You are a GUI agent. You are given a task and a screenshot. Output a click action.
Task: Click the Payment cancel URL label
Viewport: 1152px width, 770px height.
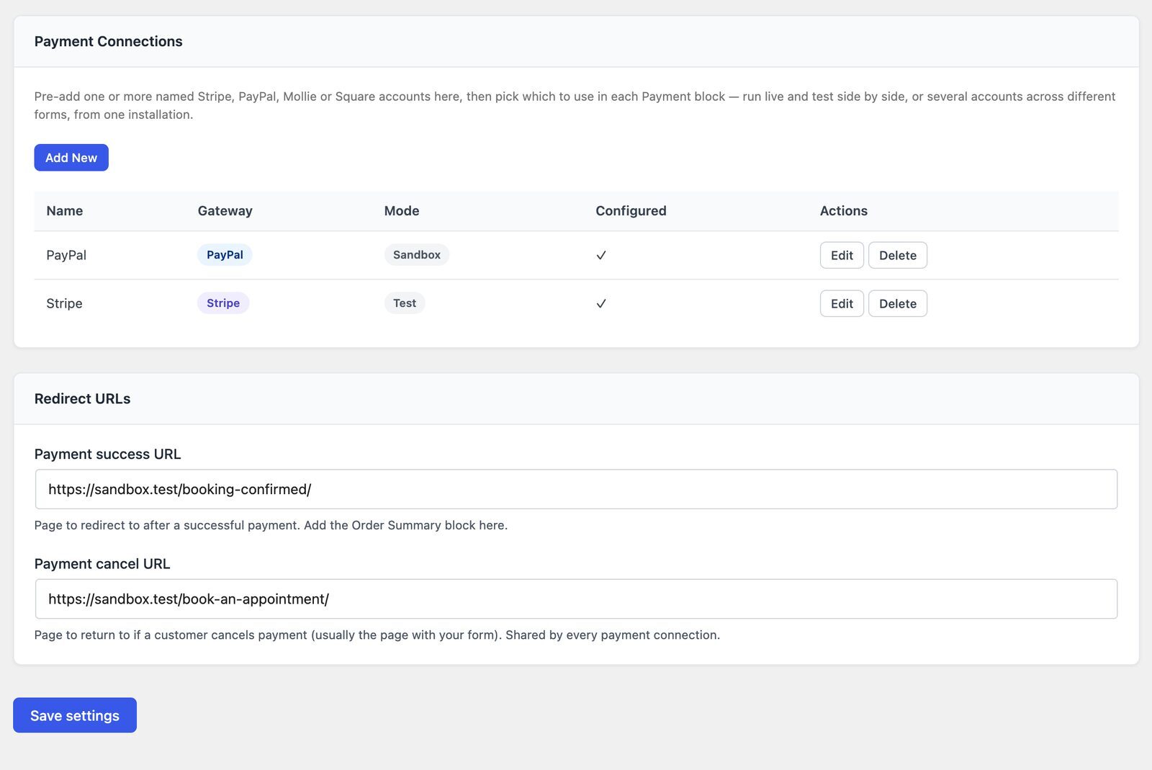tap(102, 564)
